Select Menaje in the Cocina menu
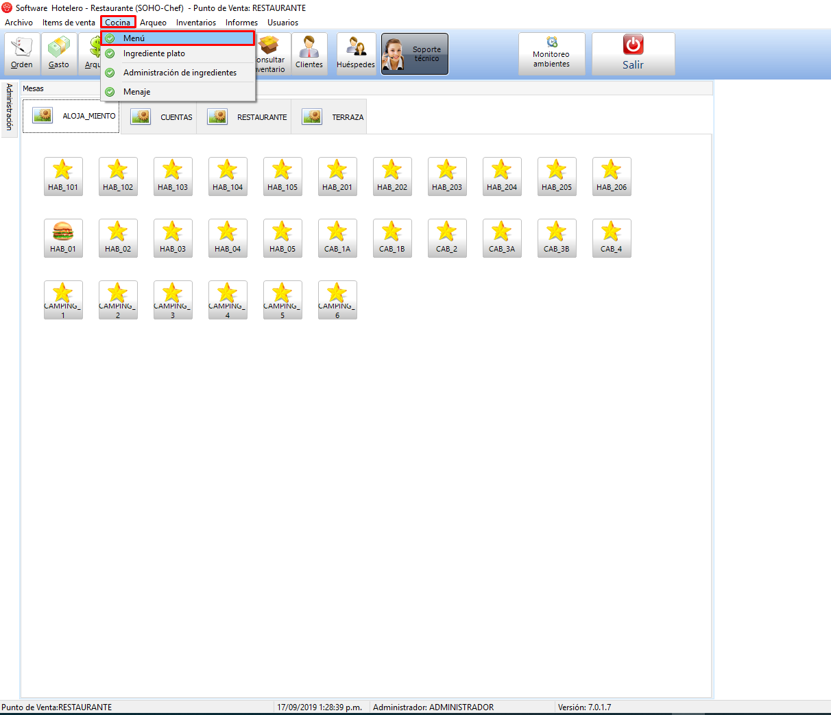The width and height of the screenshot is (831, 715). point(137,92)
